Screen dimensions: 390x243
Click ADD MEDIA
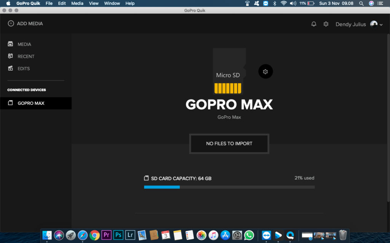tap(25, 23)
